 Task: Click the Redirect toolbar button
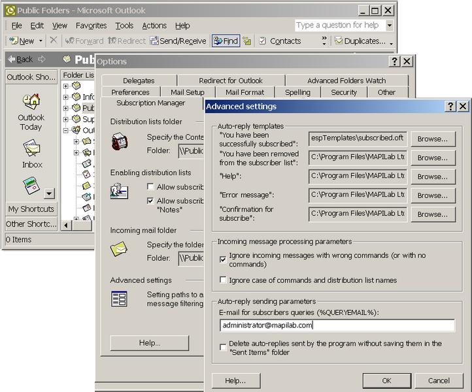[x=127, y=41]
